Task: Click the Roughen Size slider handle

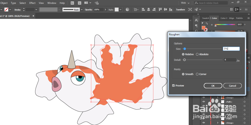Action: [x=184, y=49]
